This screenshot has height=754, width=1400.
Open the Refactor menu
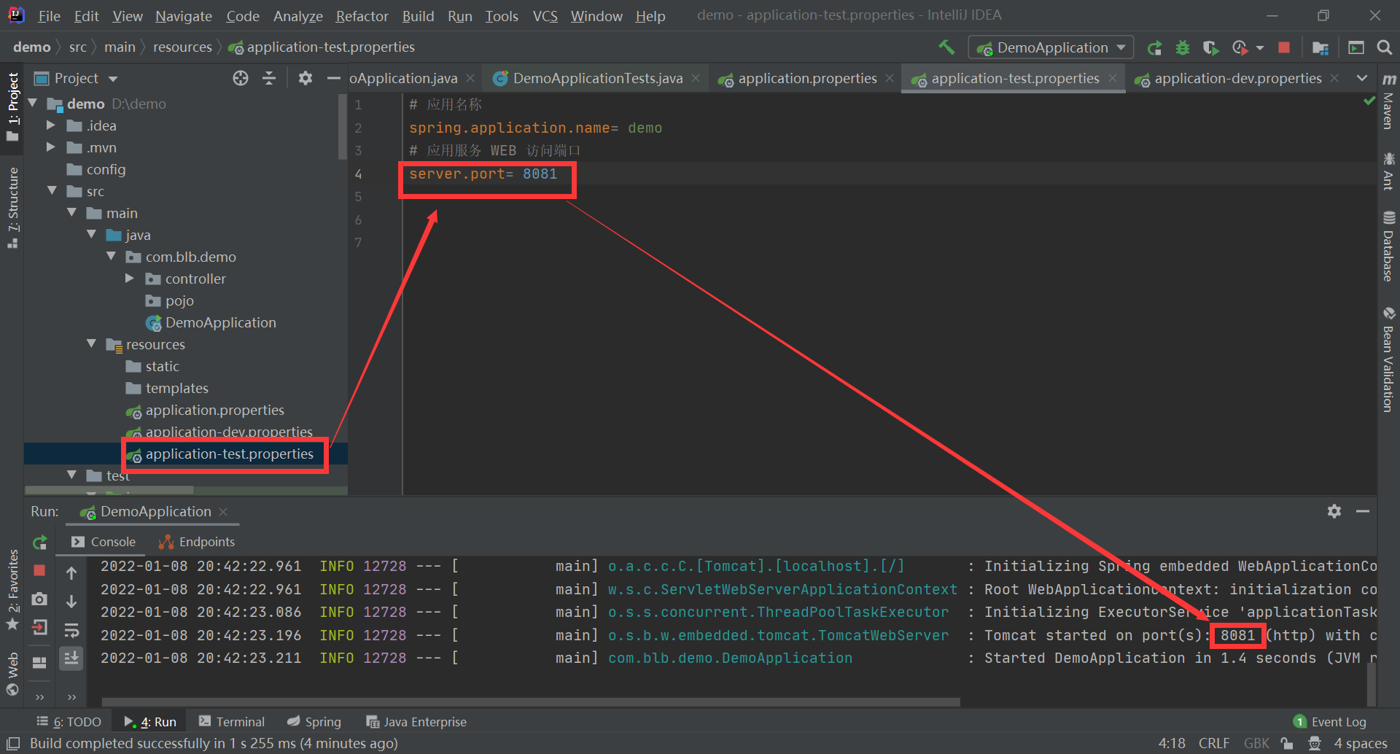tap(362, 16)
